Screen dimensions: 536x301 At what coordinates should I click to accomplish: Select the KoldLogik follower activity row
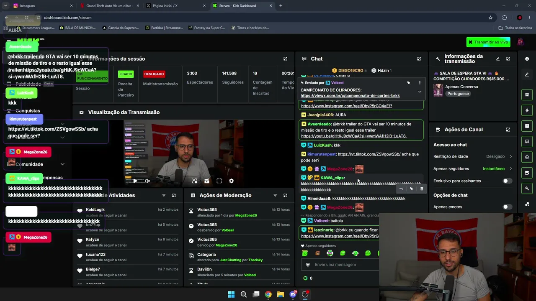coord(128,212)
